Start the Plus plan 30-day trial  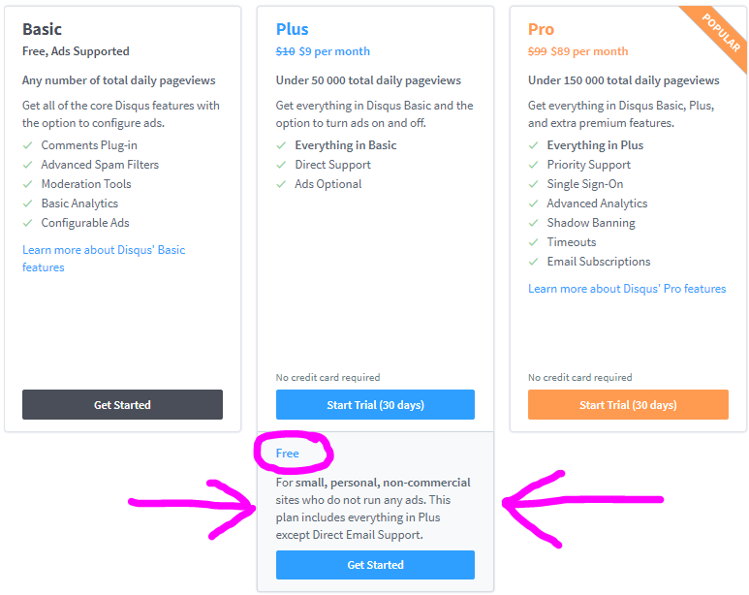pos(375,404)
